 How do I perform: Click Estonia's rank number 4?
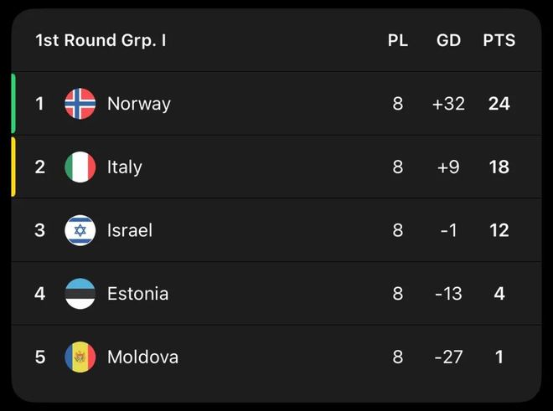click(x=39, y=294)
